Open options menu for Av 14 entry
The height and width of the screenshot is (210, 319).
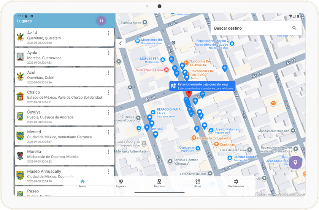[108, 33]
